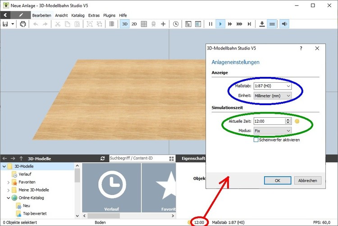Click the Print icon
Image resolution: width=338 pixels, height=226 pixels.
(x=23, y=24)
